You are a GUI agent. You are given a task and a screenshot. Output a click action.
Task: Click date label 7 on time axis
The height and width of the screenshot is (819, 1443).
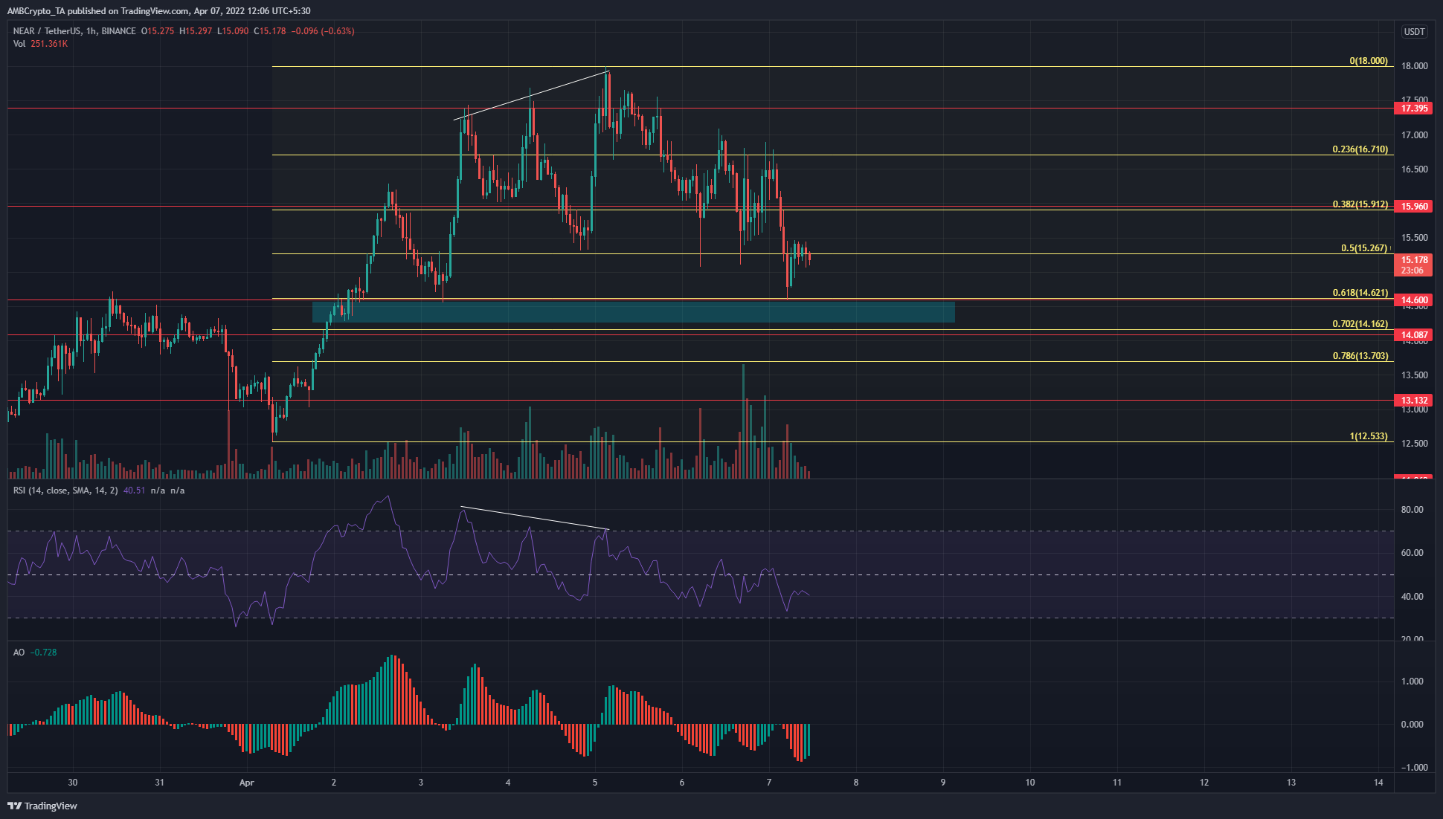(x=769, y=783)
